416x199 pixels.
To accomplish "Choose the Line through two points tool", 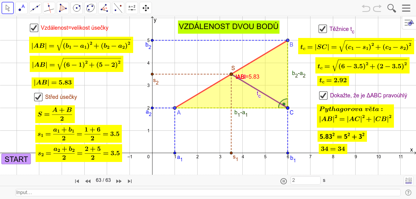I will tap(35, 8).
